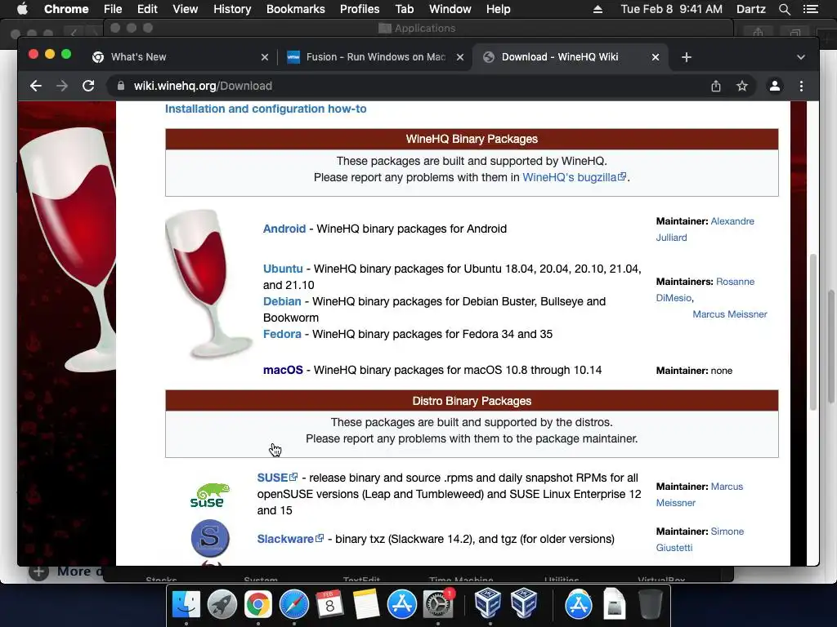Open a new tab with the plus button
This screenshot has width=837, height=627.
pos(687,57)
